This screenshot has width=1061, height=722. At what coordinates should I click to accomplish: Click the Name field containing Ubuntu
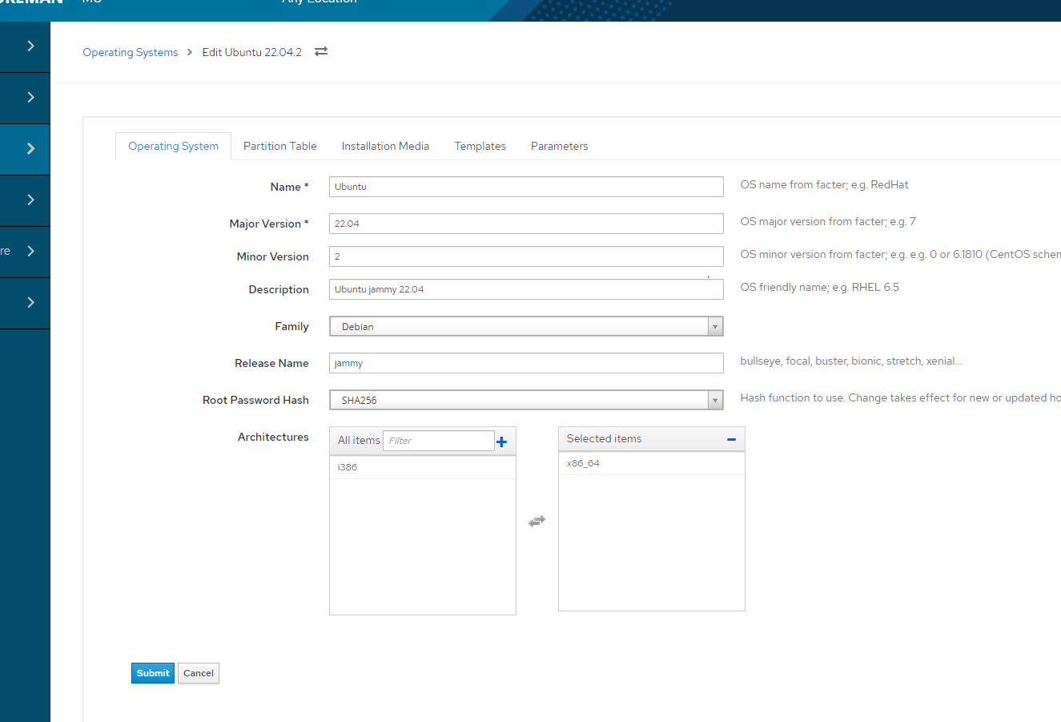526,187
